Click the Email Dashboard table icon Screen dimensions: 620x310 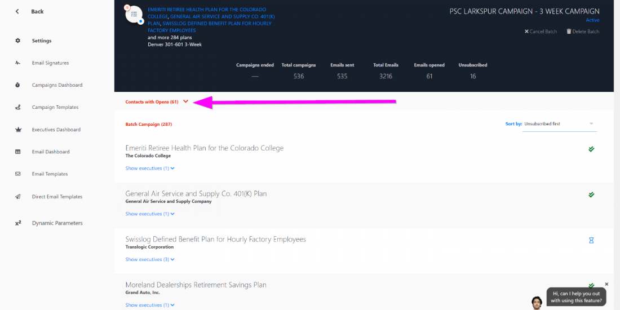click(x=18, y=152)
